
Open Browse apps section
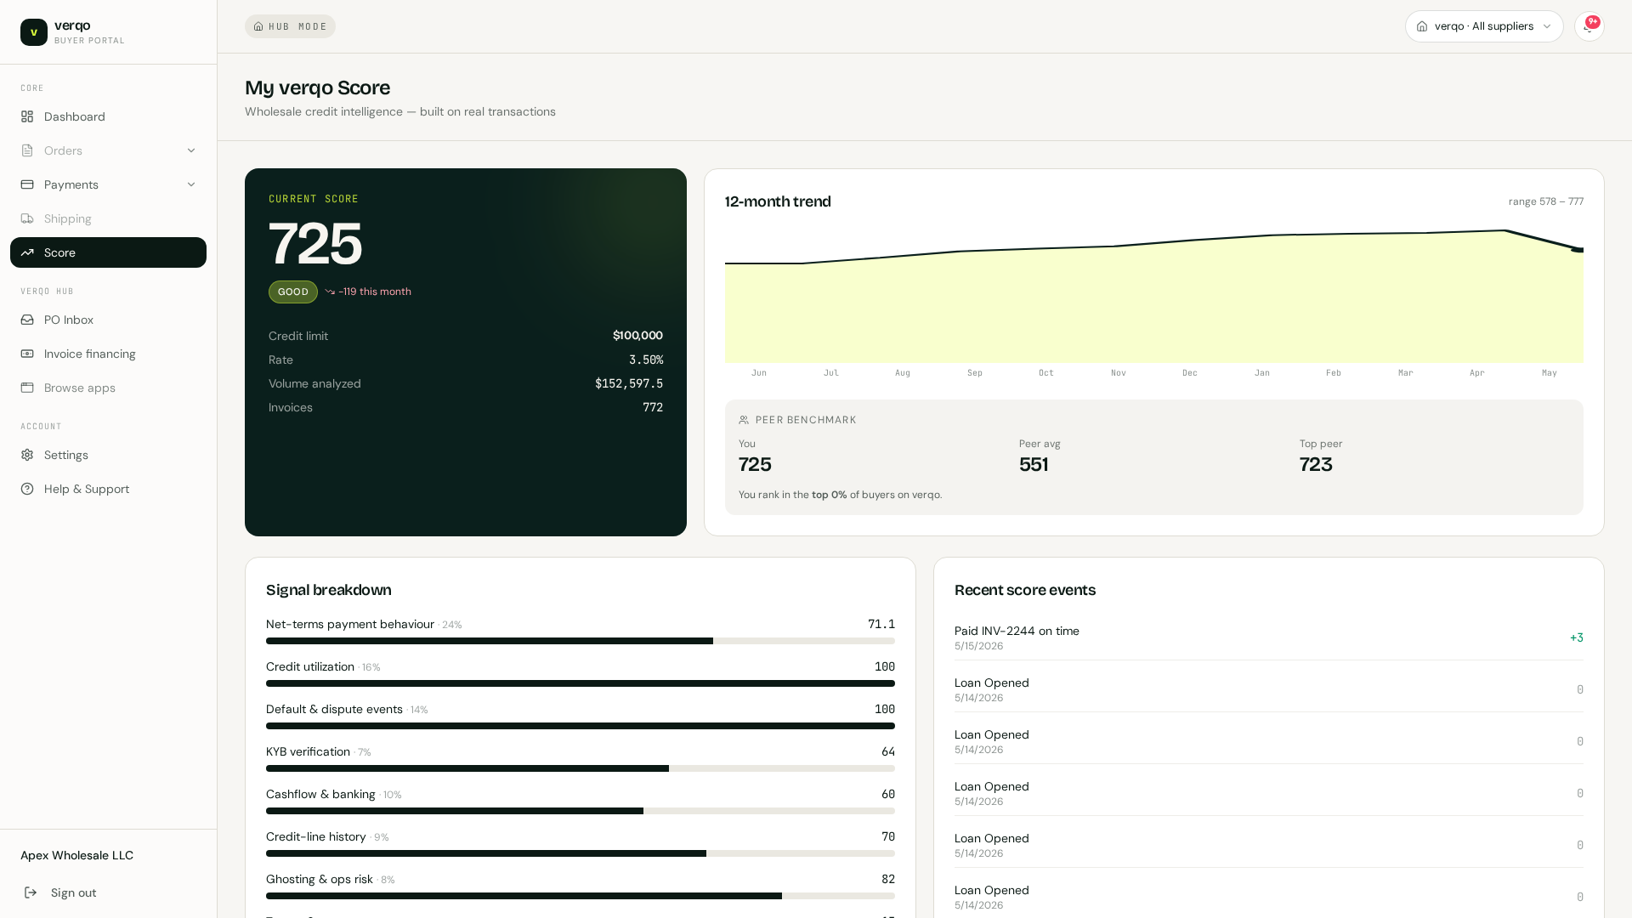(108, 388)
